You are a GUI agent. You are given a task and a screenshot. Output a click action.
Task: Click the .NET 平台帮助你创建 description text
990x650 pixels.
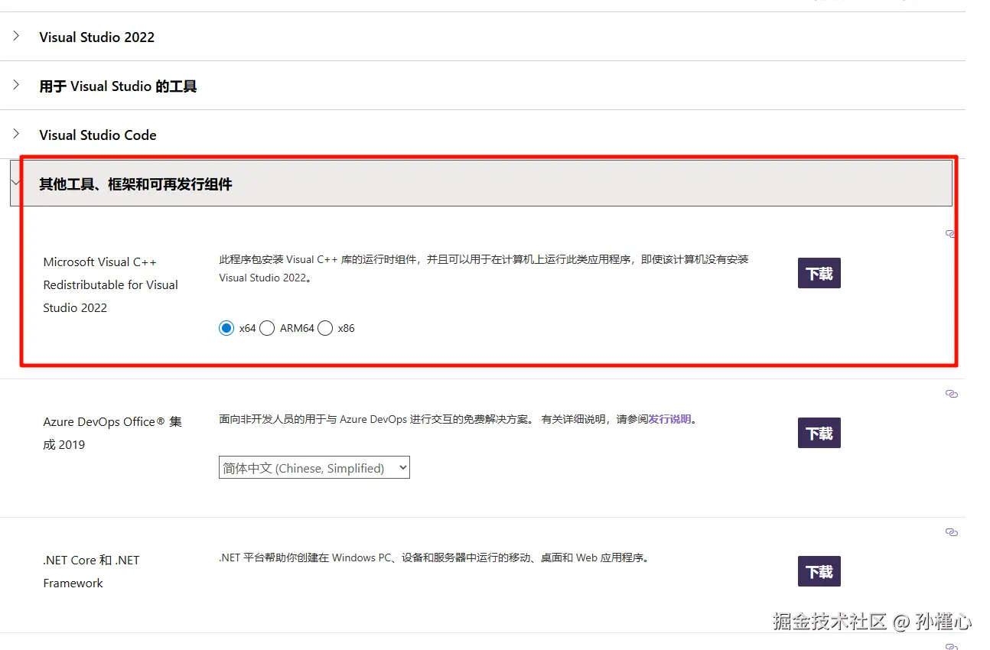435,557
